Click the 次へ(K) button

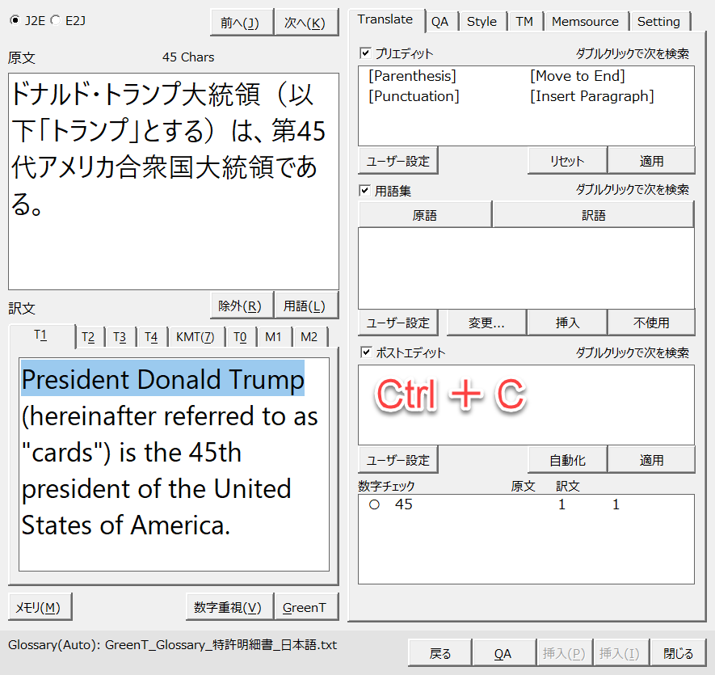pyautogui.click(x=305, y=23)
